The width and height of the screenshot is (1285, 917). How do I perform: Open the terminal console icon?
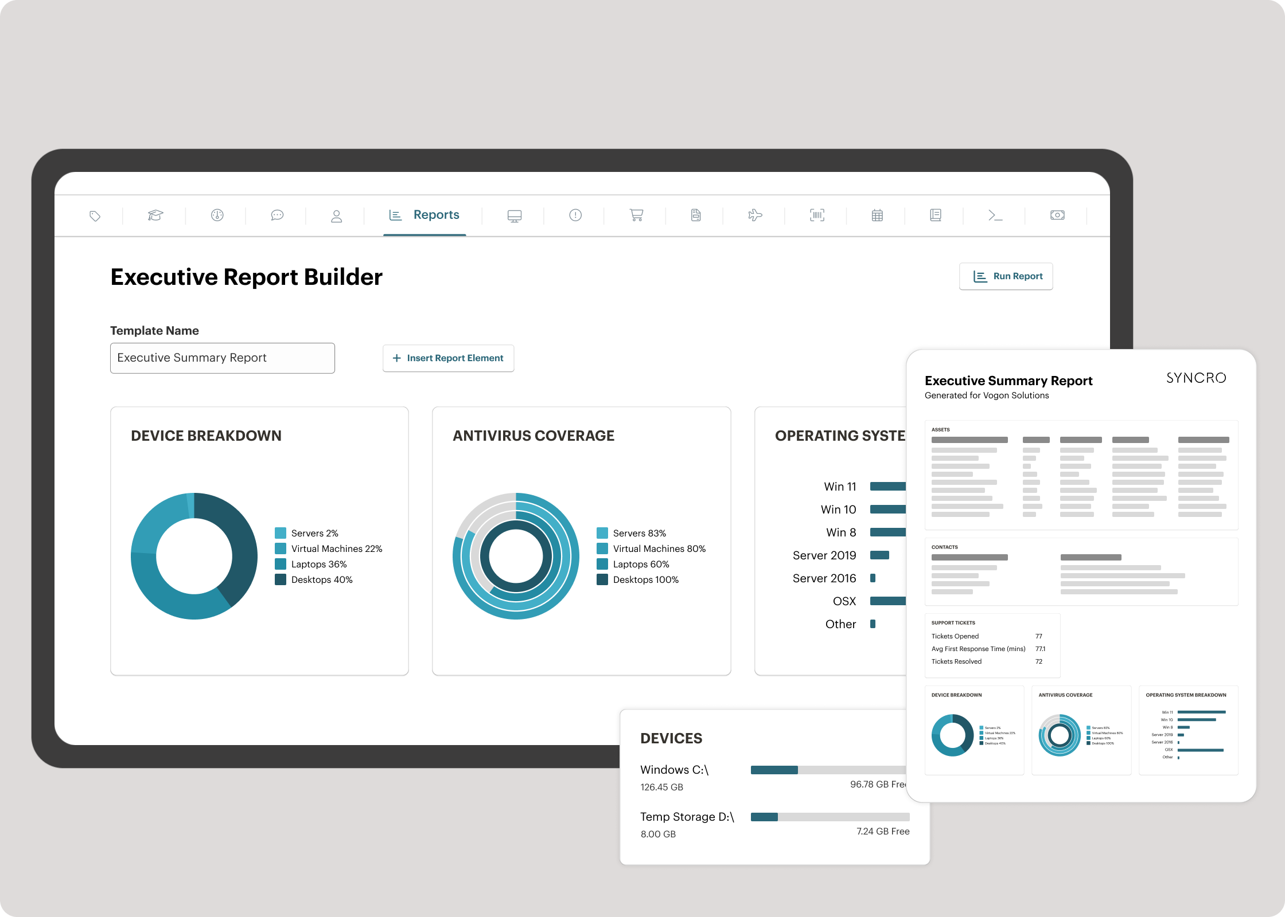[x=996, y=215]
